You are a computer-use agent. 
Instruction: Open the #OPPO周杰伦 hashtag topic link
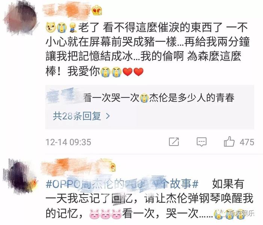[122, 184]
